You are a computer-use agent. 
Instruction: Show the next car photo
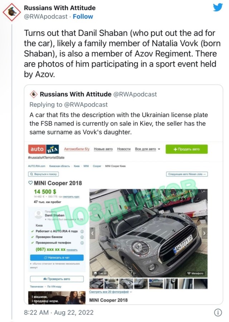(x=204, y=233)
